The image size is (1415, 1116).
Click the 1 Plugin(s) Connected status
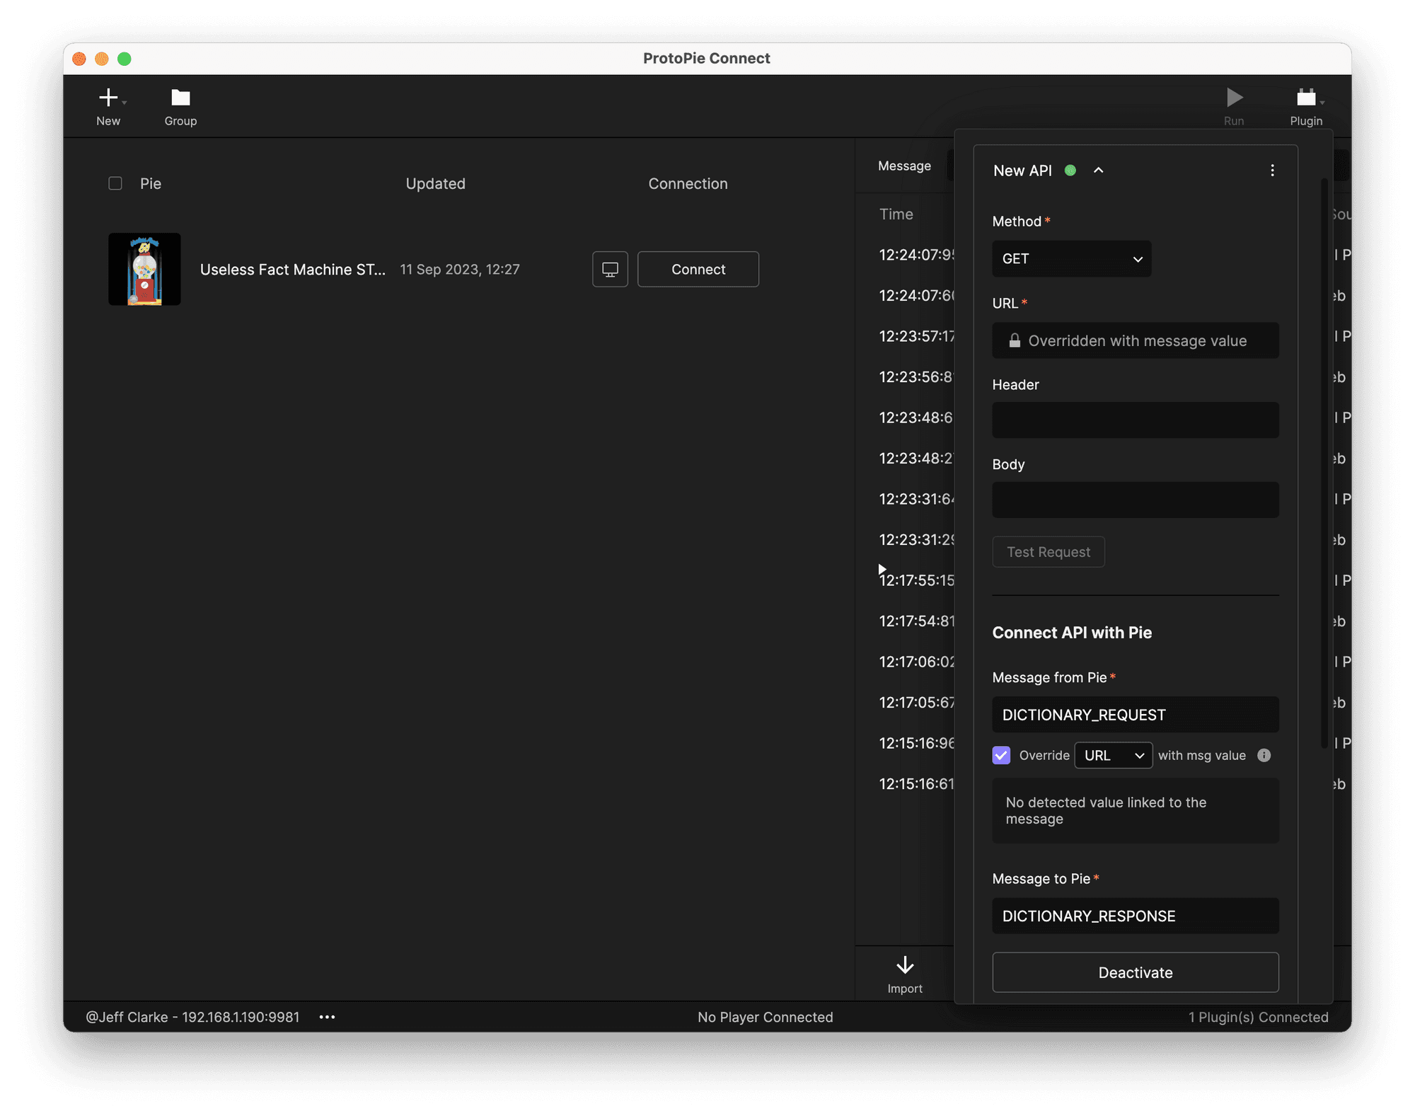1258,1017
